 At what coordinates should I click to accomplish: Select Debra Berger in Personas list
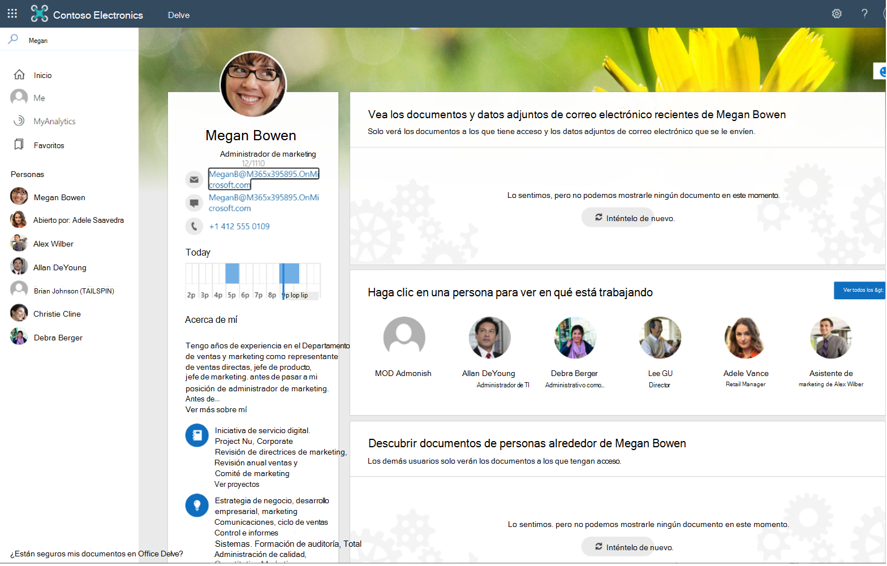click(x=58, y=338)
